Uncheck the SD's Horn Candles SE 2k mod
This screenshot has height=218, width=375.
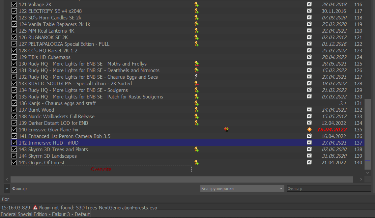(x=14, y=17)
